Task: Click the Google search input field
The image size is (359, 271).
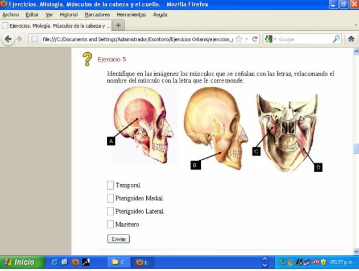Action: coord(304,39)
